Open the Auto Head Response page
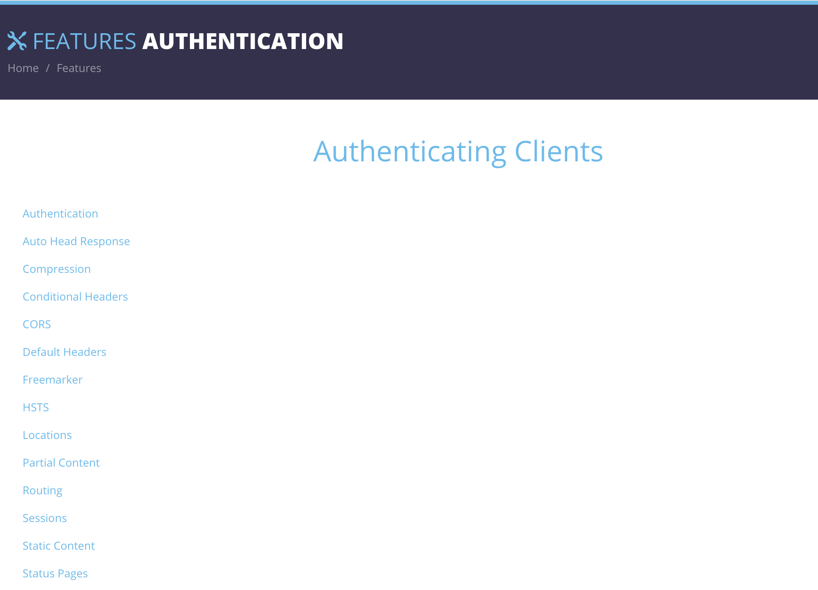The height and width of the screenshot is (590, 818). coord(76,241)
